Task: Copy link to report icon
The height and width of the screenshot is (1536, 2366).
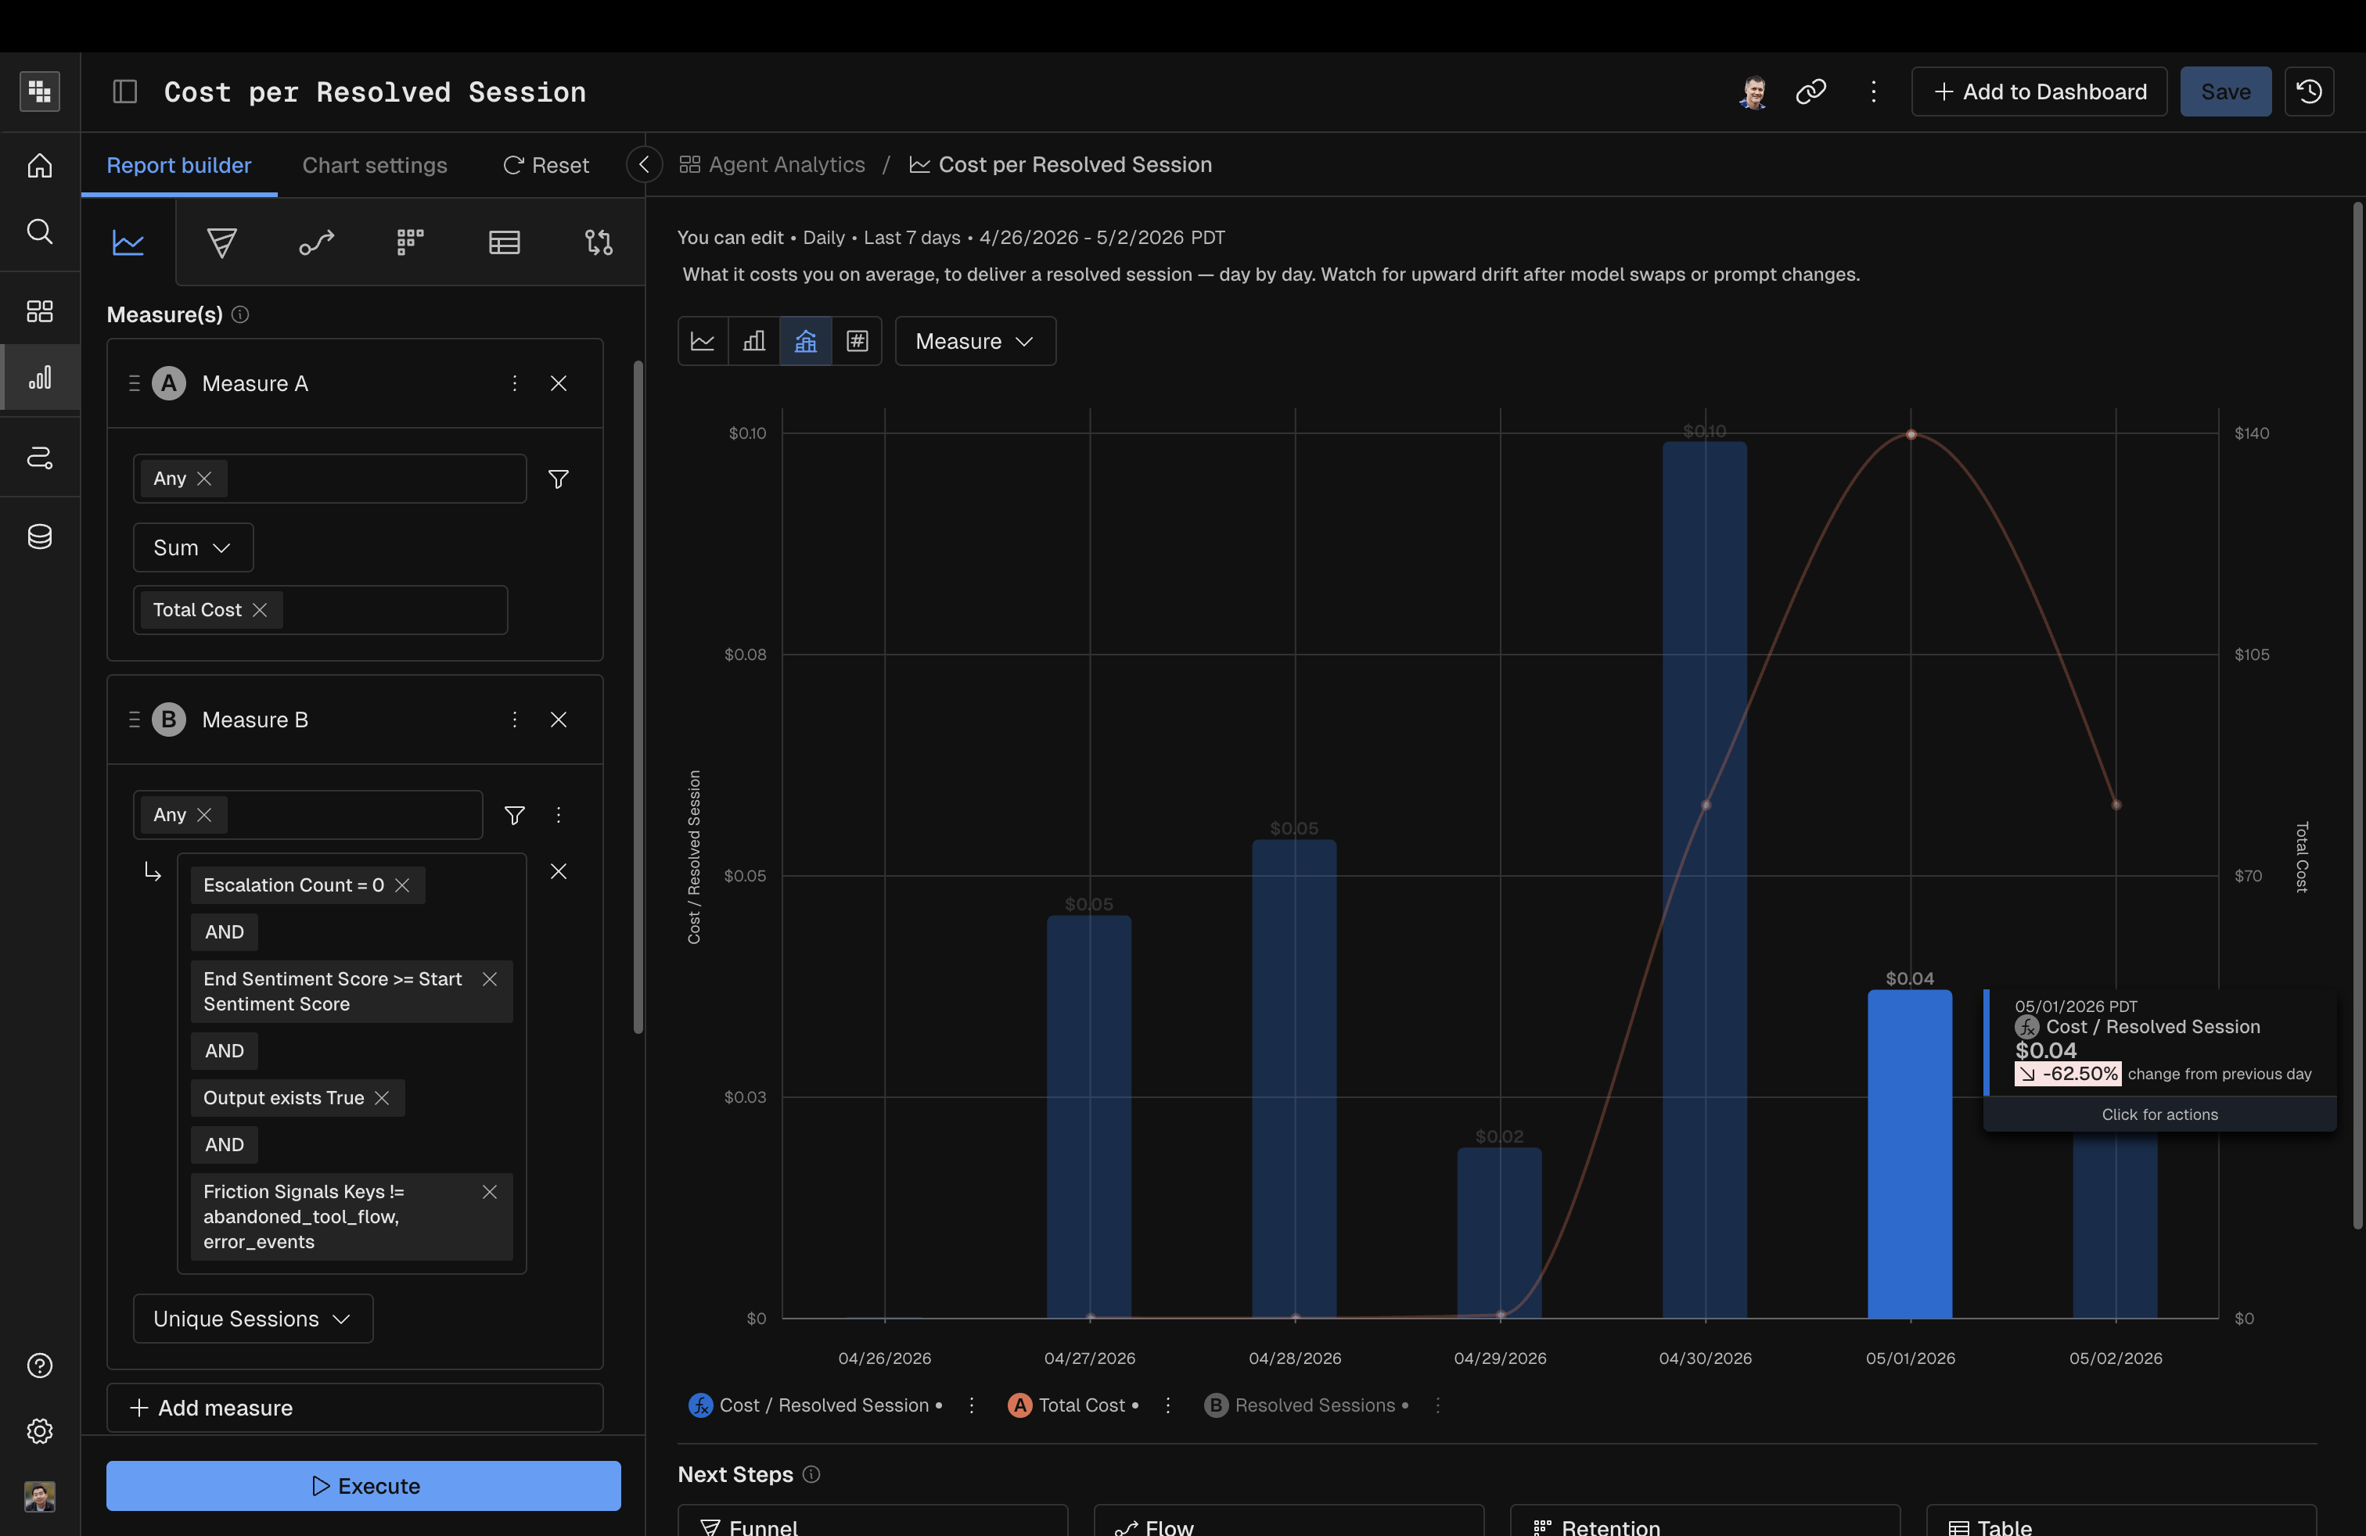Action: coord(1810,92)
